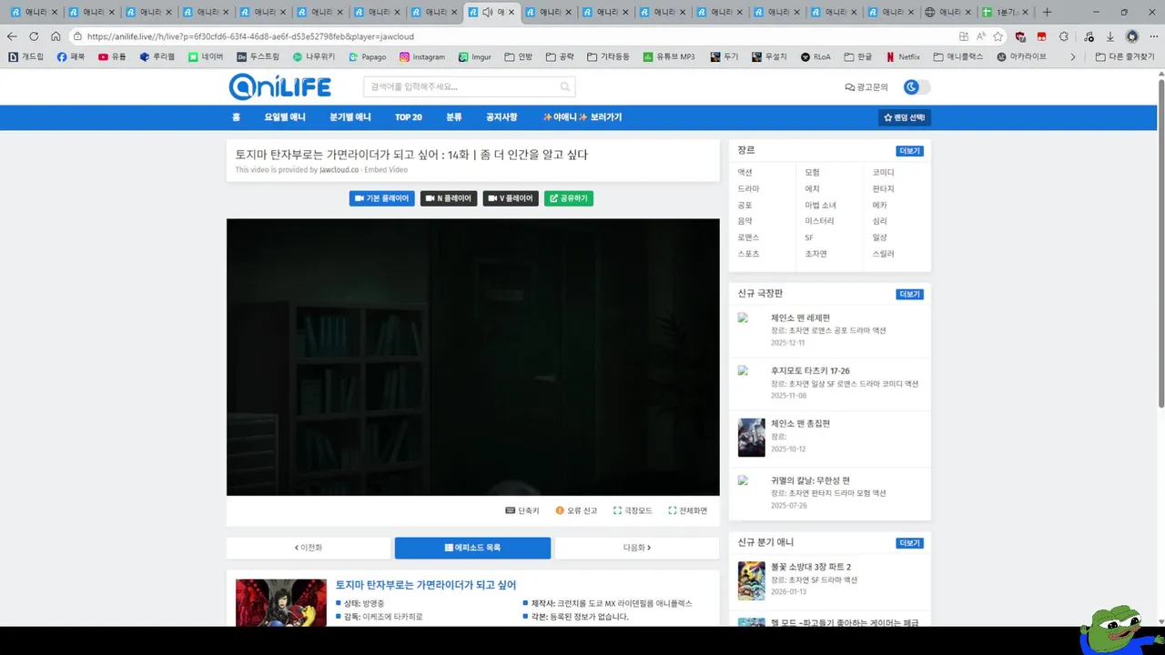
Task: Open the 공지사항 menu item
Action: click(501, 117)
